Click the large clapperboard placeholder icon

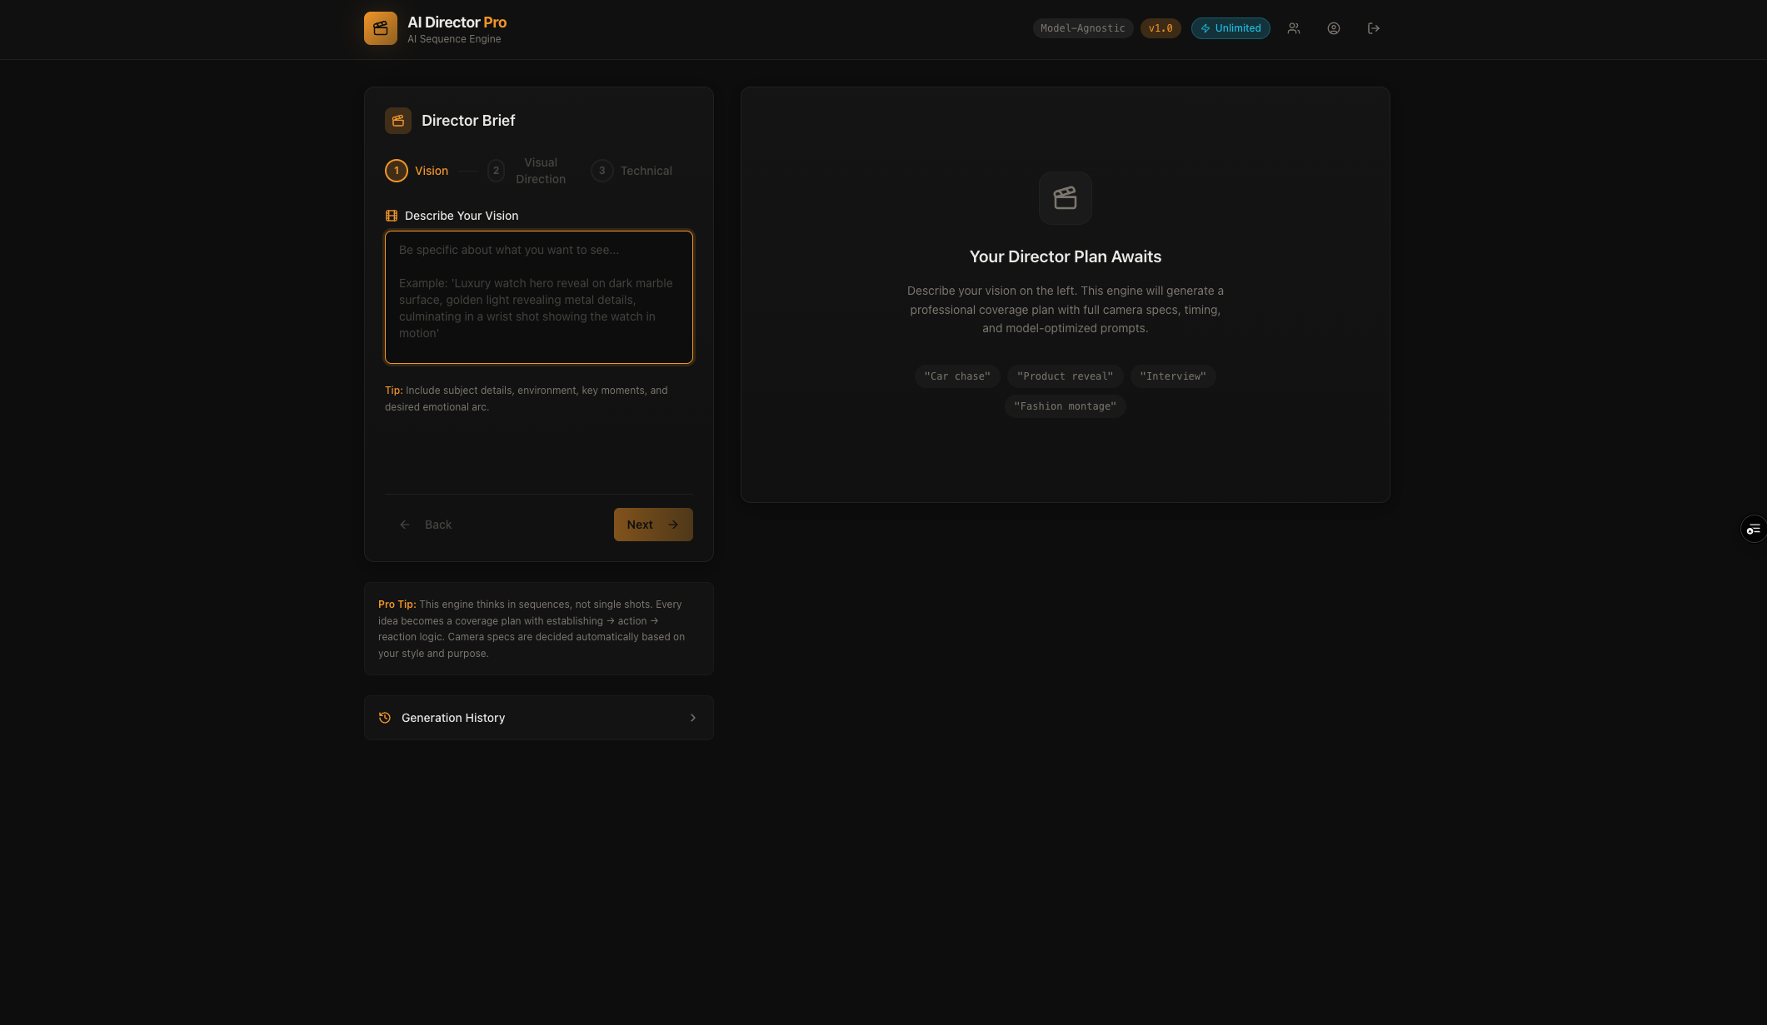point(1065,198)
